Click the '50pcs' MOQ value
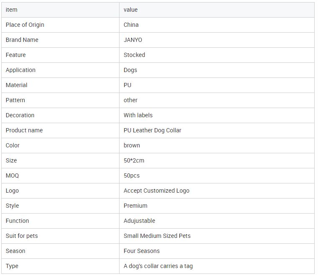Image resolution: width=318 pixels, height=276 pixels. pos(132,175)
